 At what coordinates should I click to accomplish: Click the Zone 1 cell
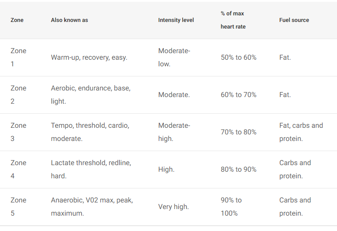[x=18, y=58]
